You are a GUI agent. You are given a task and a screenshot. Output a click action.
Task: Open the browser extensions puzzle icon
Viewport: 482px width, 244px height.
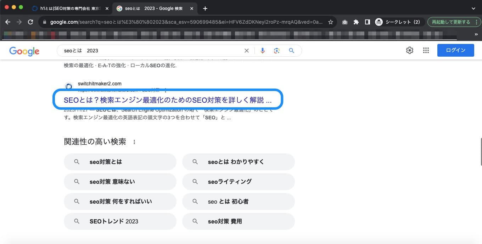pyautogui.click(x=356, y=22)
